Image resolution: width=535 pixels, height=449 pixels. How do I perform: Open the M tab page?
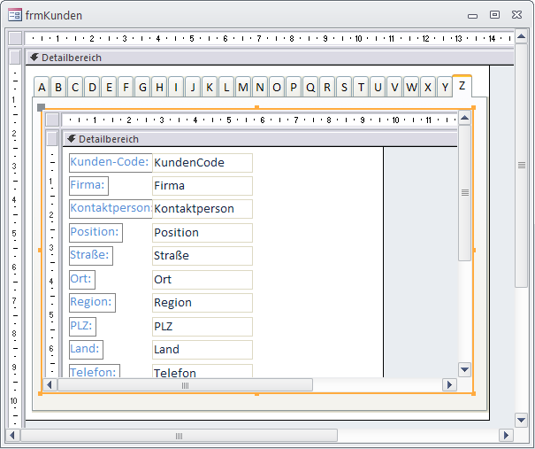pyautogui.click(x=243, y=87)
